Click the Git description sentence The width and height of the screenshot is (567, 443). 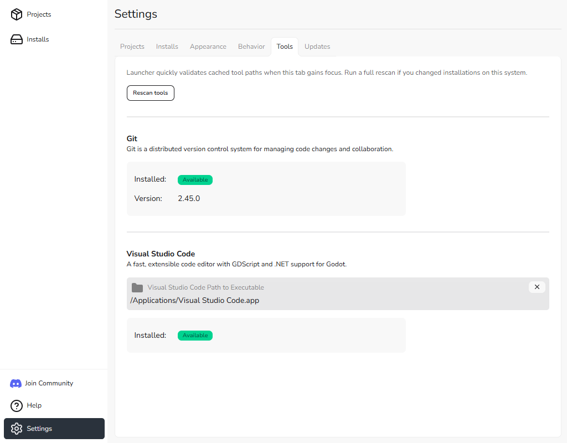(x=260, y=149)
